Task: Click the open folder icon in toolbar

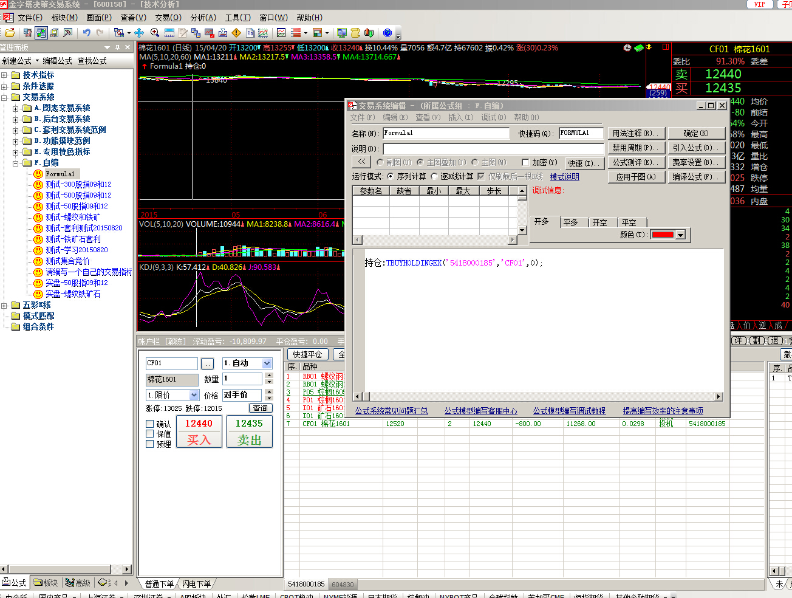Action: point(10,33)
